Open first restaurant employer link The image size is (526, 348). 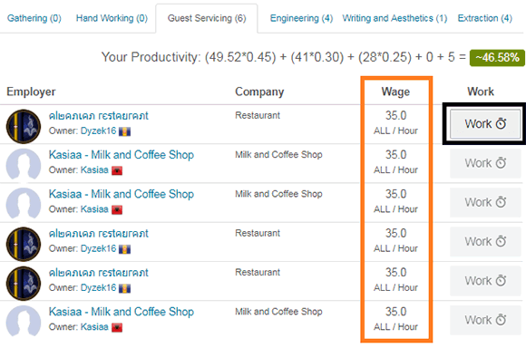coord(98,116)
